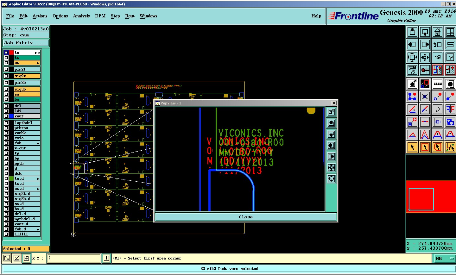Click red color swatch of layer to
Viewport: 456px width, 275px height.
coord(11,53)
